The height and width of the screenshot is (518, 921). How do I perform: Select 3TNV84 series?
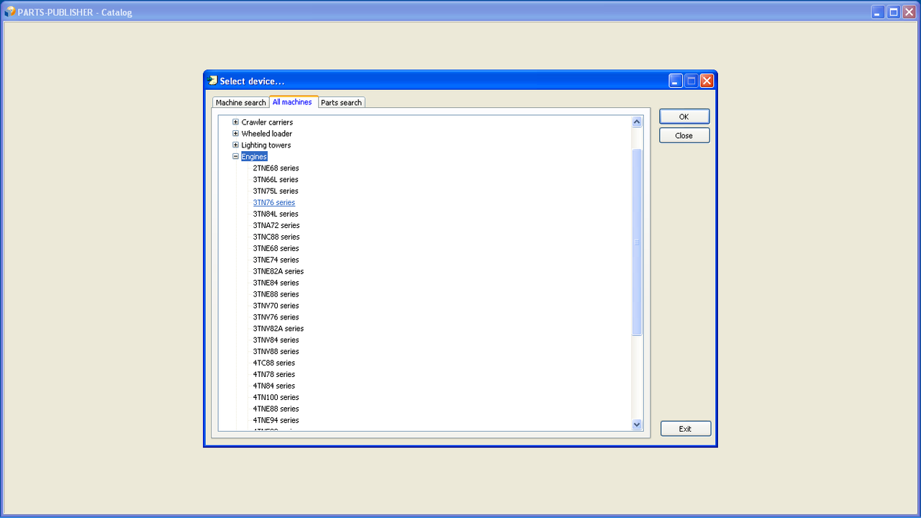(276, 341)
